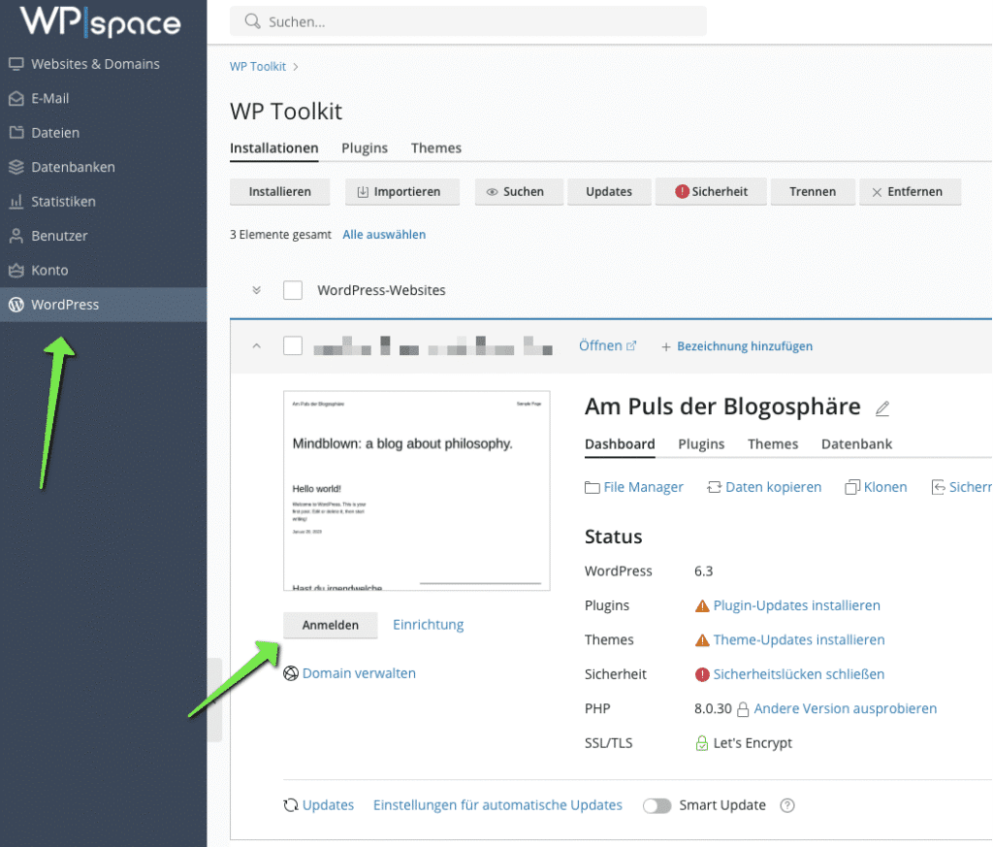This screenshot has height=847, width=993.
Task: Click the breadcrumb arrow after WP Toolkit
Action: tap(296, 67)
